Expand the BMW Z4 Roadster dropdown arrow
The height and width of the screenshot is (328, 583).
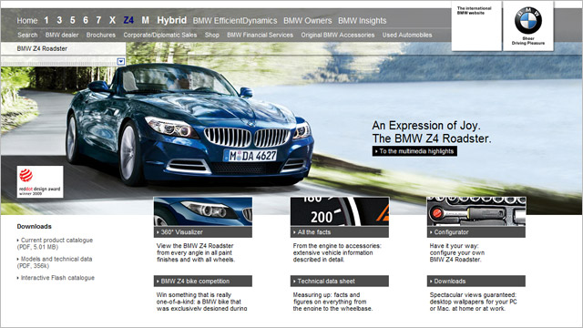point(121,61)
